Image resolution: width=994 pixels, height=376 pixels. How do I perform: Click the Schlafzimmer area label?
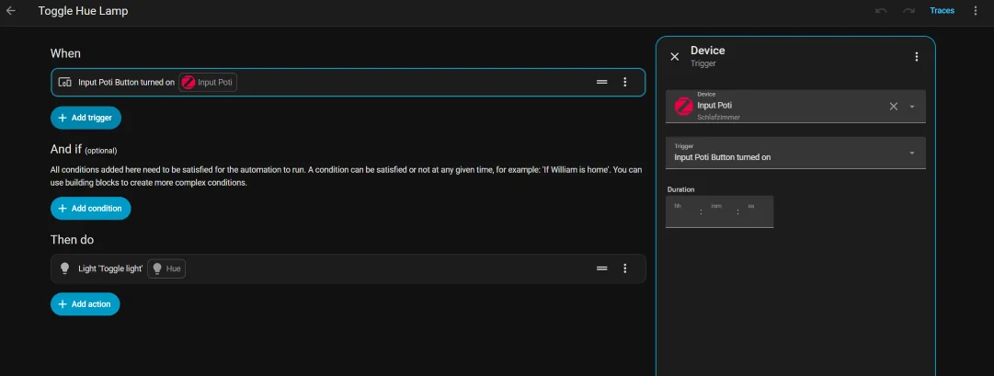(x=718, y=118)
